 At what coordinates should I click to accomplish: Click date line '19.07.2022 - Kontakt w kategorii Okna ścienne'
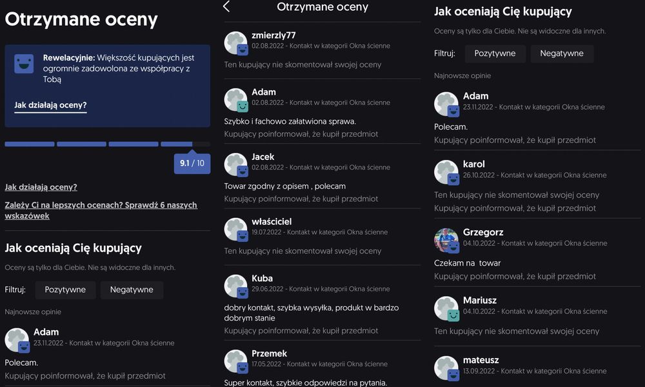[320, 232]
